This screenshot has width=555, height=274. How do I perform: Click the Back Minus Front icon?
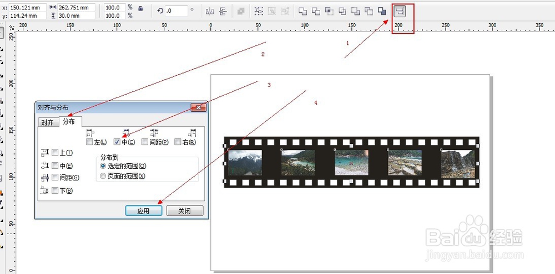coord(369,11)
